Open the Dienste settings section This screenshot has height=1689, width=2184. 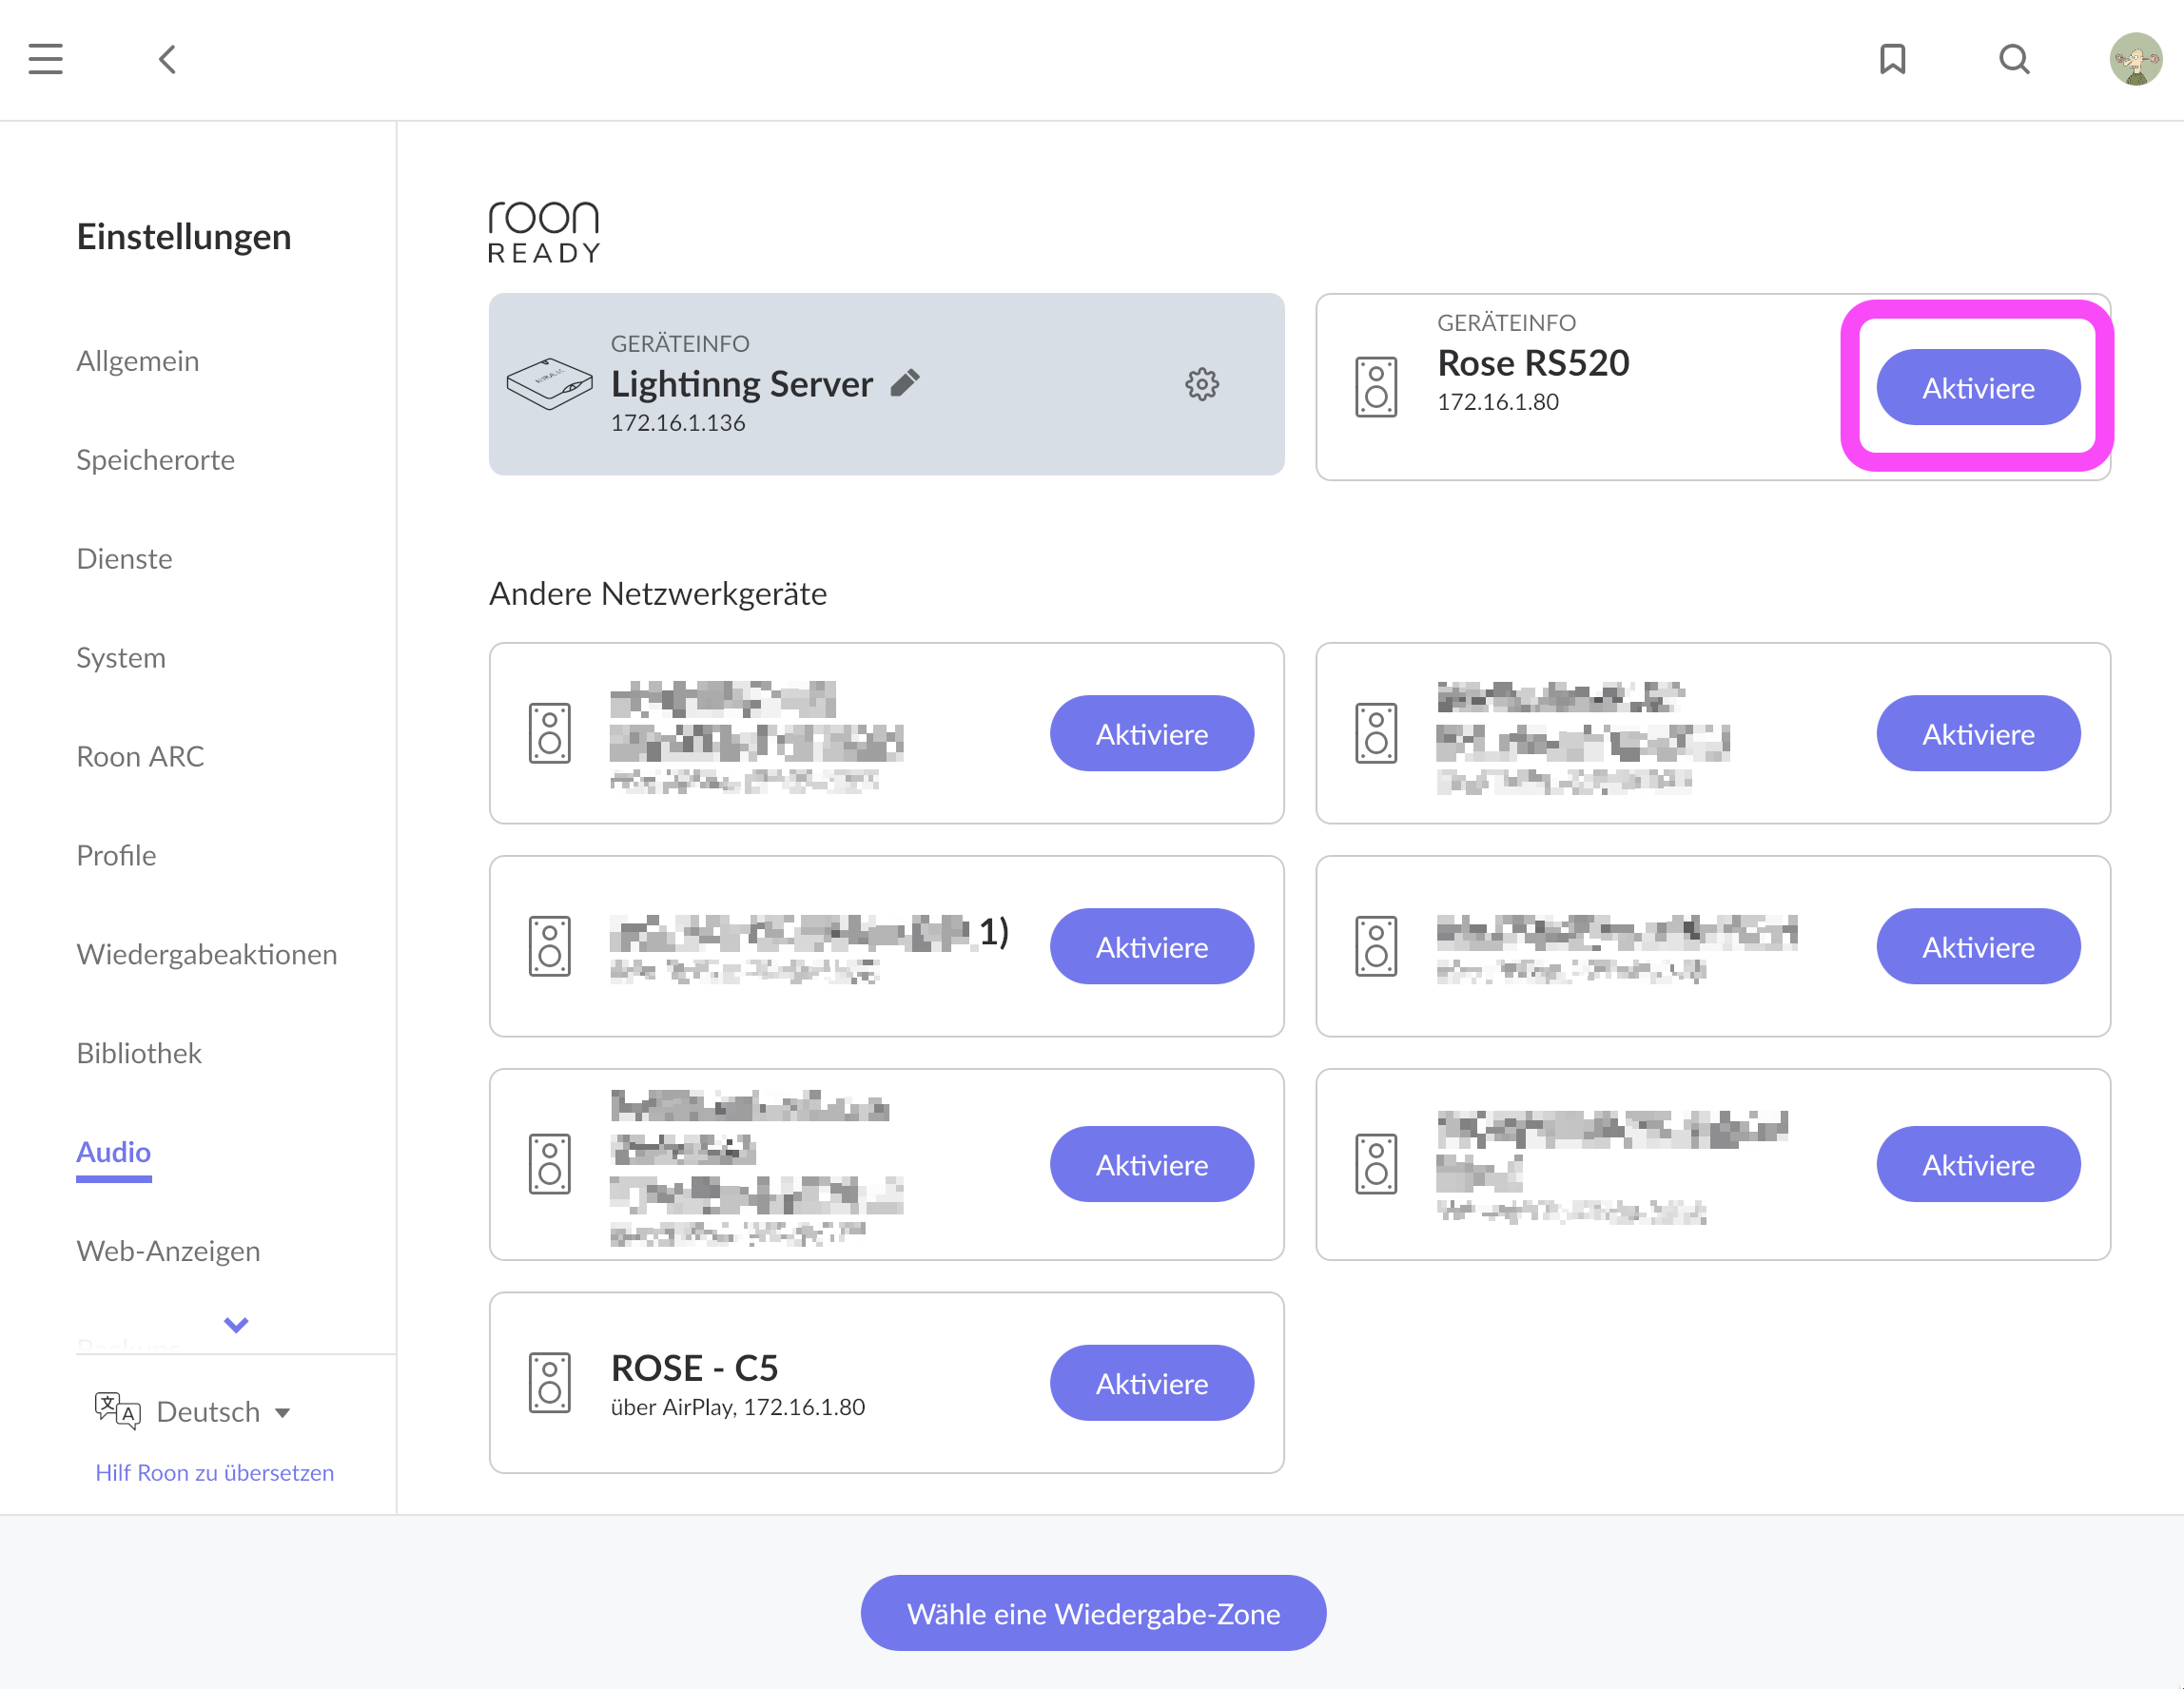[x=125, y=559]
